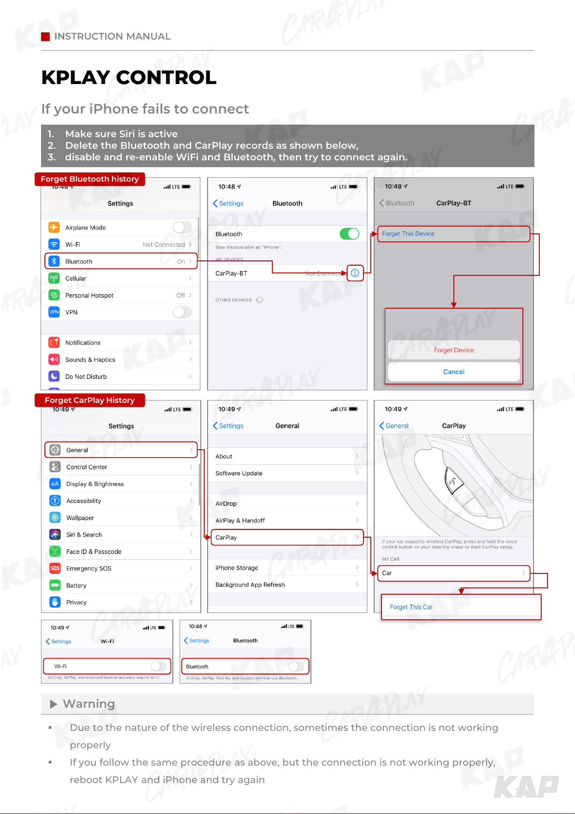Open AirPlay & Handoff settings
This screenshot has height=814, width=575.
coord(287,520)
